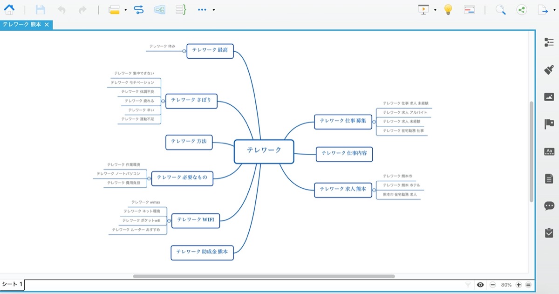Show the Gantt chart view
559x294 pixels.
pos(470,9)
